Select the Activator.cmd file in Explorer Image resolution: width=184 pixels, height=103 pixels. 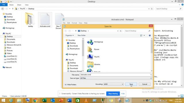tap(45, 20)
